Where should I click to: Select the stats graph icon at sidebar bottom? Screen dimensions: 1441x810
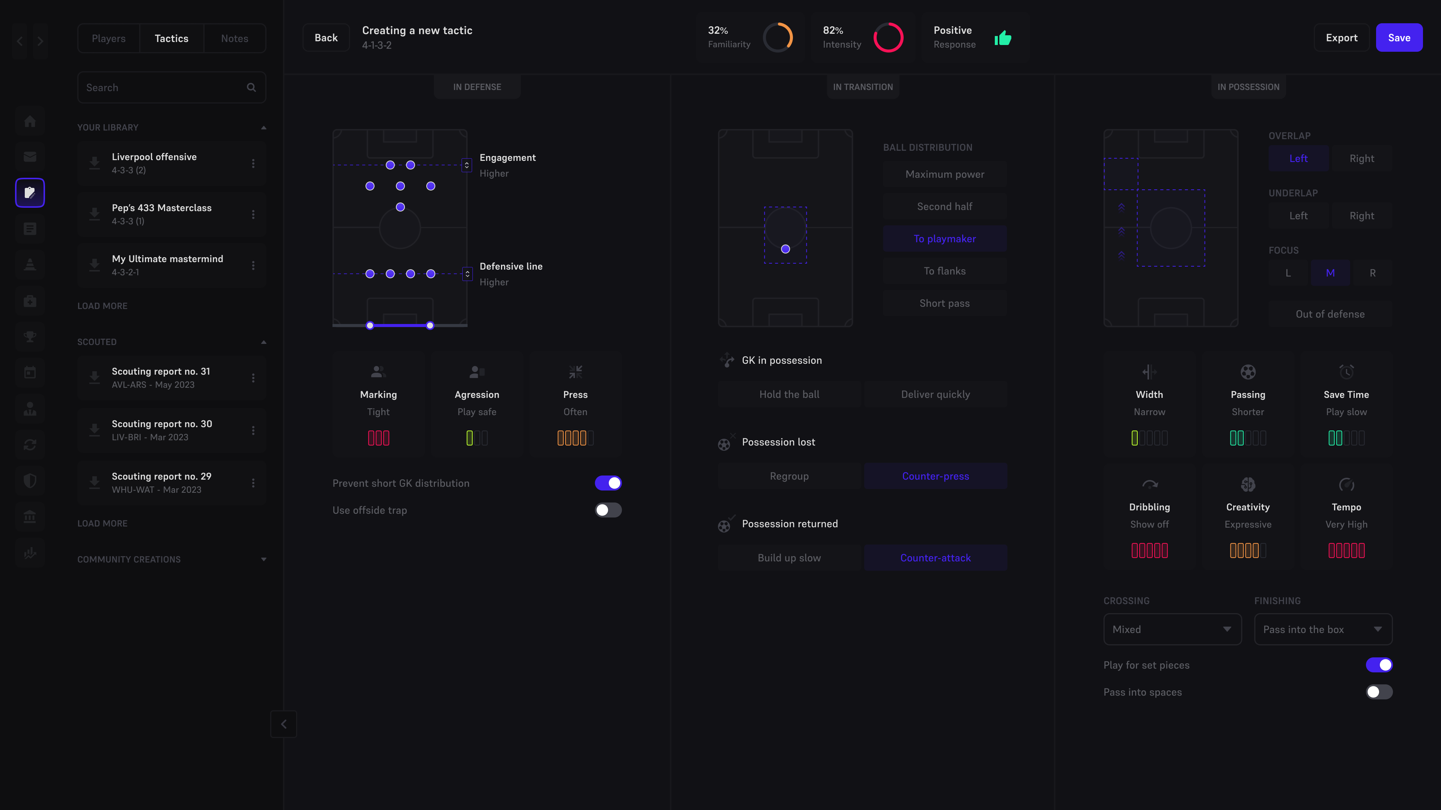(x=30, y=552)
